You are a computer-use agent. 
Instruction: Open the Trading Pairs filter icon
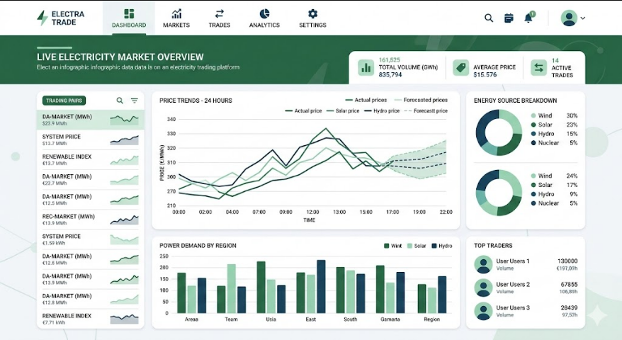coord(135,101)
